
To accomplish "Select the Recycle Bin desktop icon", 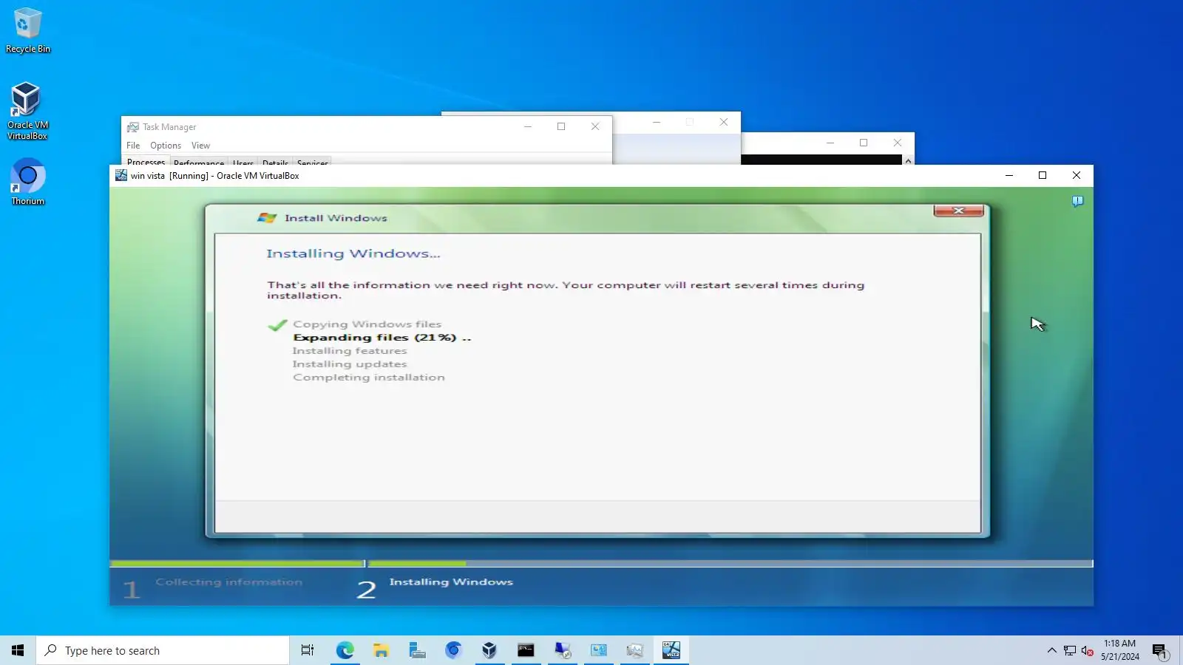I will (28, 30).
